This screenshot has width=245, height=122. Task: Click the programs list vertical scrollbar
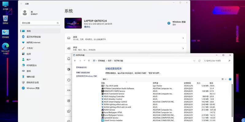click(x=232, y=100)
